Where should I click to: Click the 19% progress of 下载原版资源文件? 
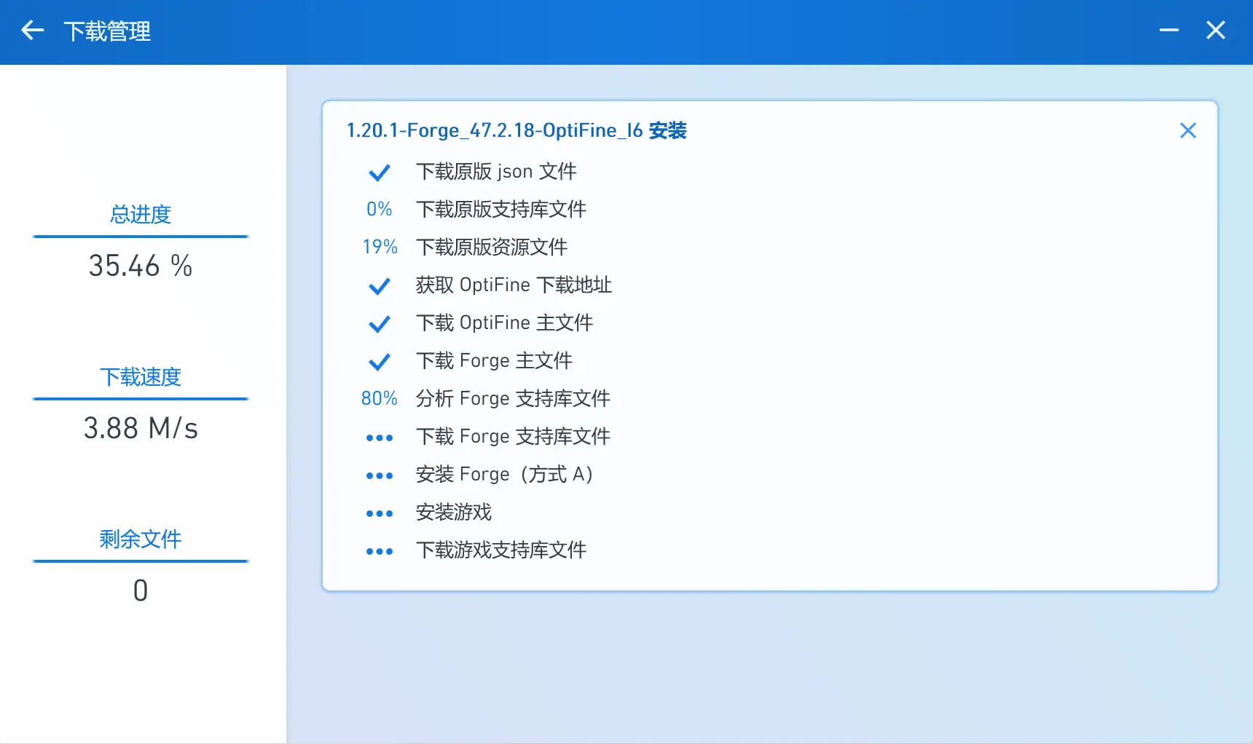(380, 247)
